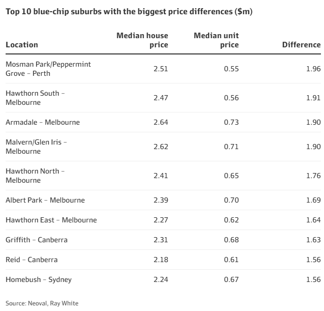Click the table title about blue-chip suburbs
The height and width of the screenshot is (311, 324).
[x=129, y=12]
